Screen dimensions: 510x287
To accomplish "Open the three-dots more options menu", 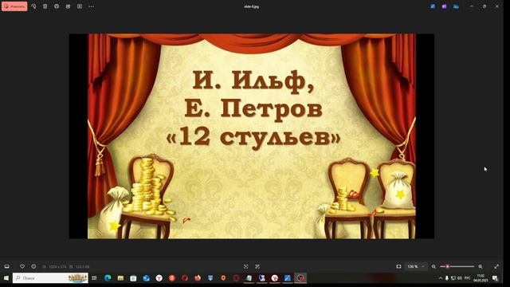I will [x=91, y=6].
